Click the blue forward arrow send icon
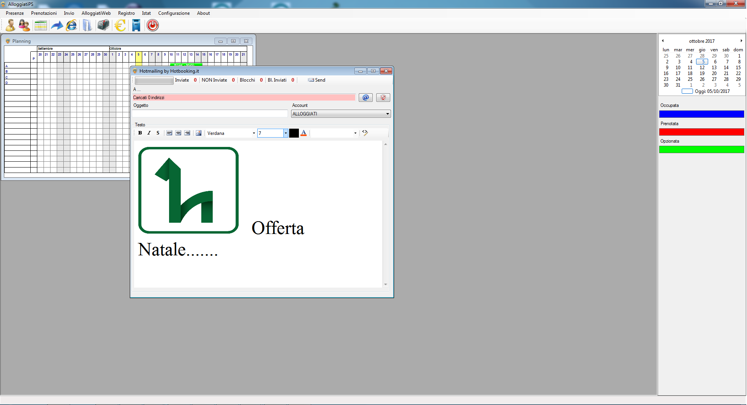Viewport: 747px width, 405px height. [x=57, y=26]
